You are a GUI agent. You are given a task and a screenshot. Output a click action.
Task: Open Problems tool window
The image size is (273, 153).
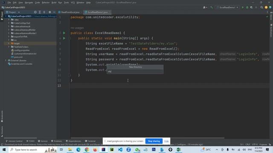click(56, 141)
